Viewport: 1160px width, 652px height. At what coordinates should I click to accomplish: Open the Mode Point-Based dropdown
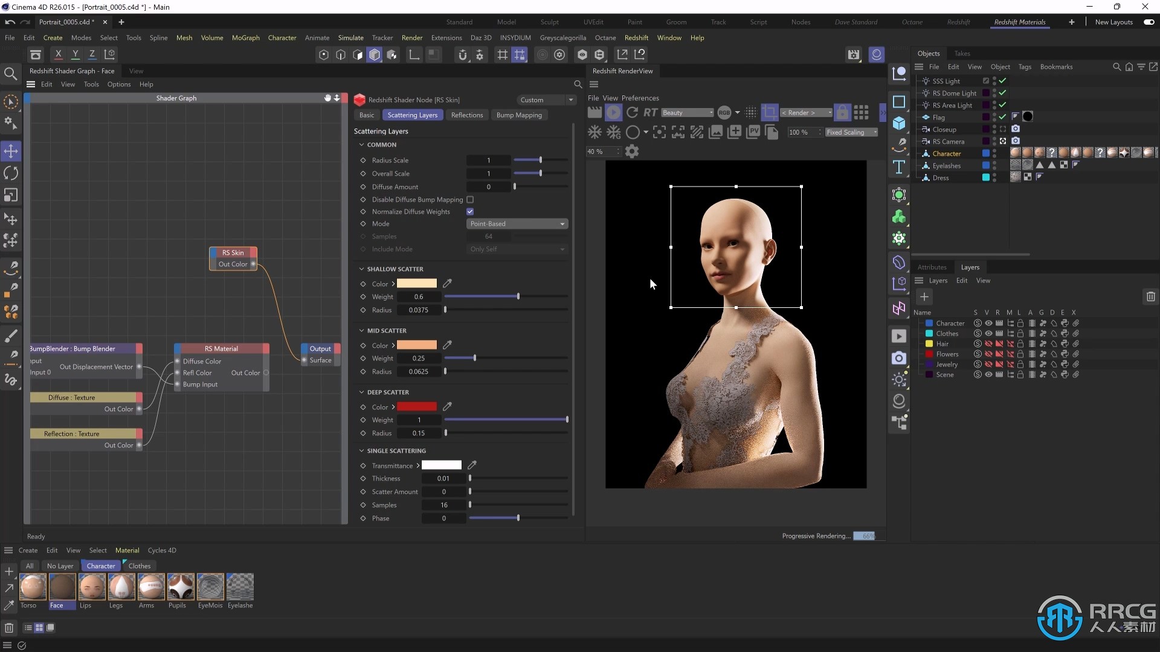pyautogui.click(x=517, y=224)
